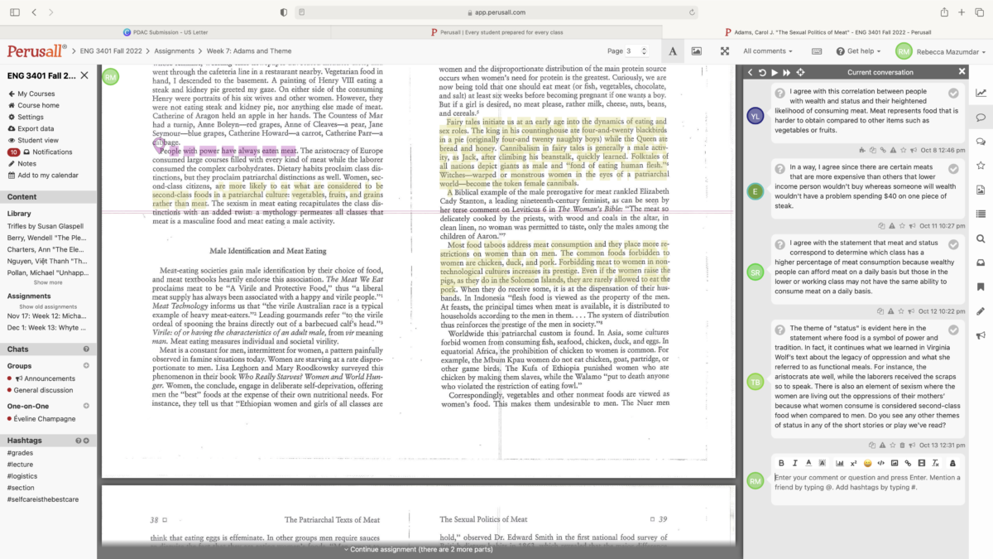
Task: Open the megaphone announcements icon in right sidebar
Action: click(x=981, y=335)
